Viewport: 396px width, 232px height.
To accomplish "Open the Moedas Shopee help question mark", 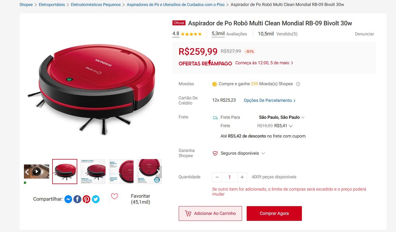I will [x=298, y=84].
